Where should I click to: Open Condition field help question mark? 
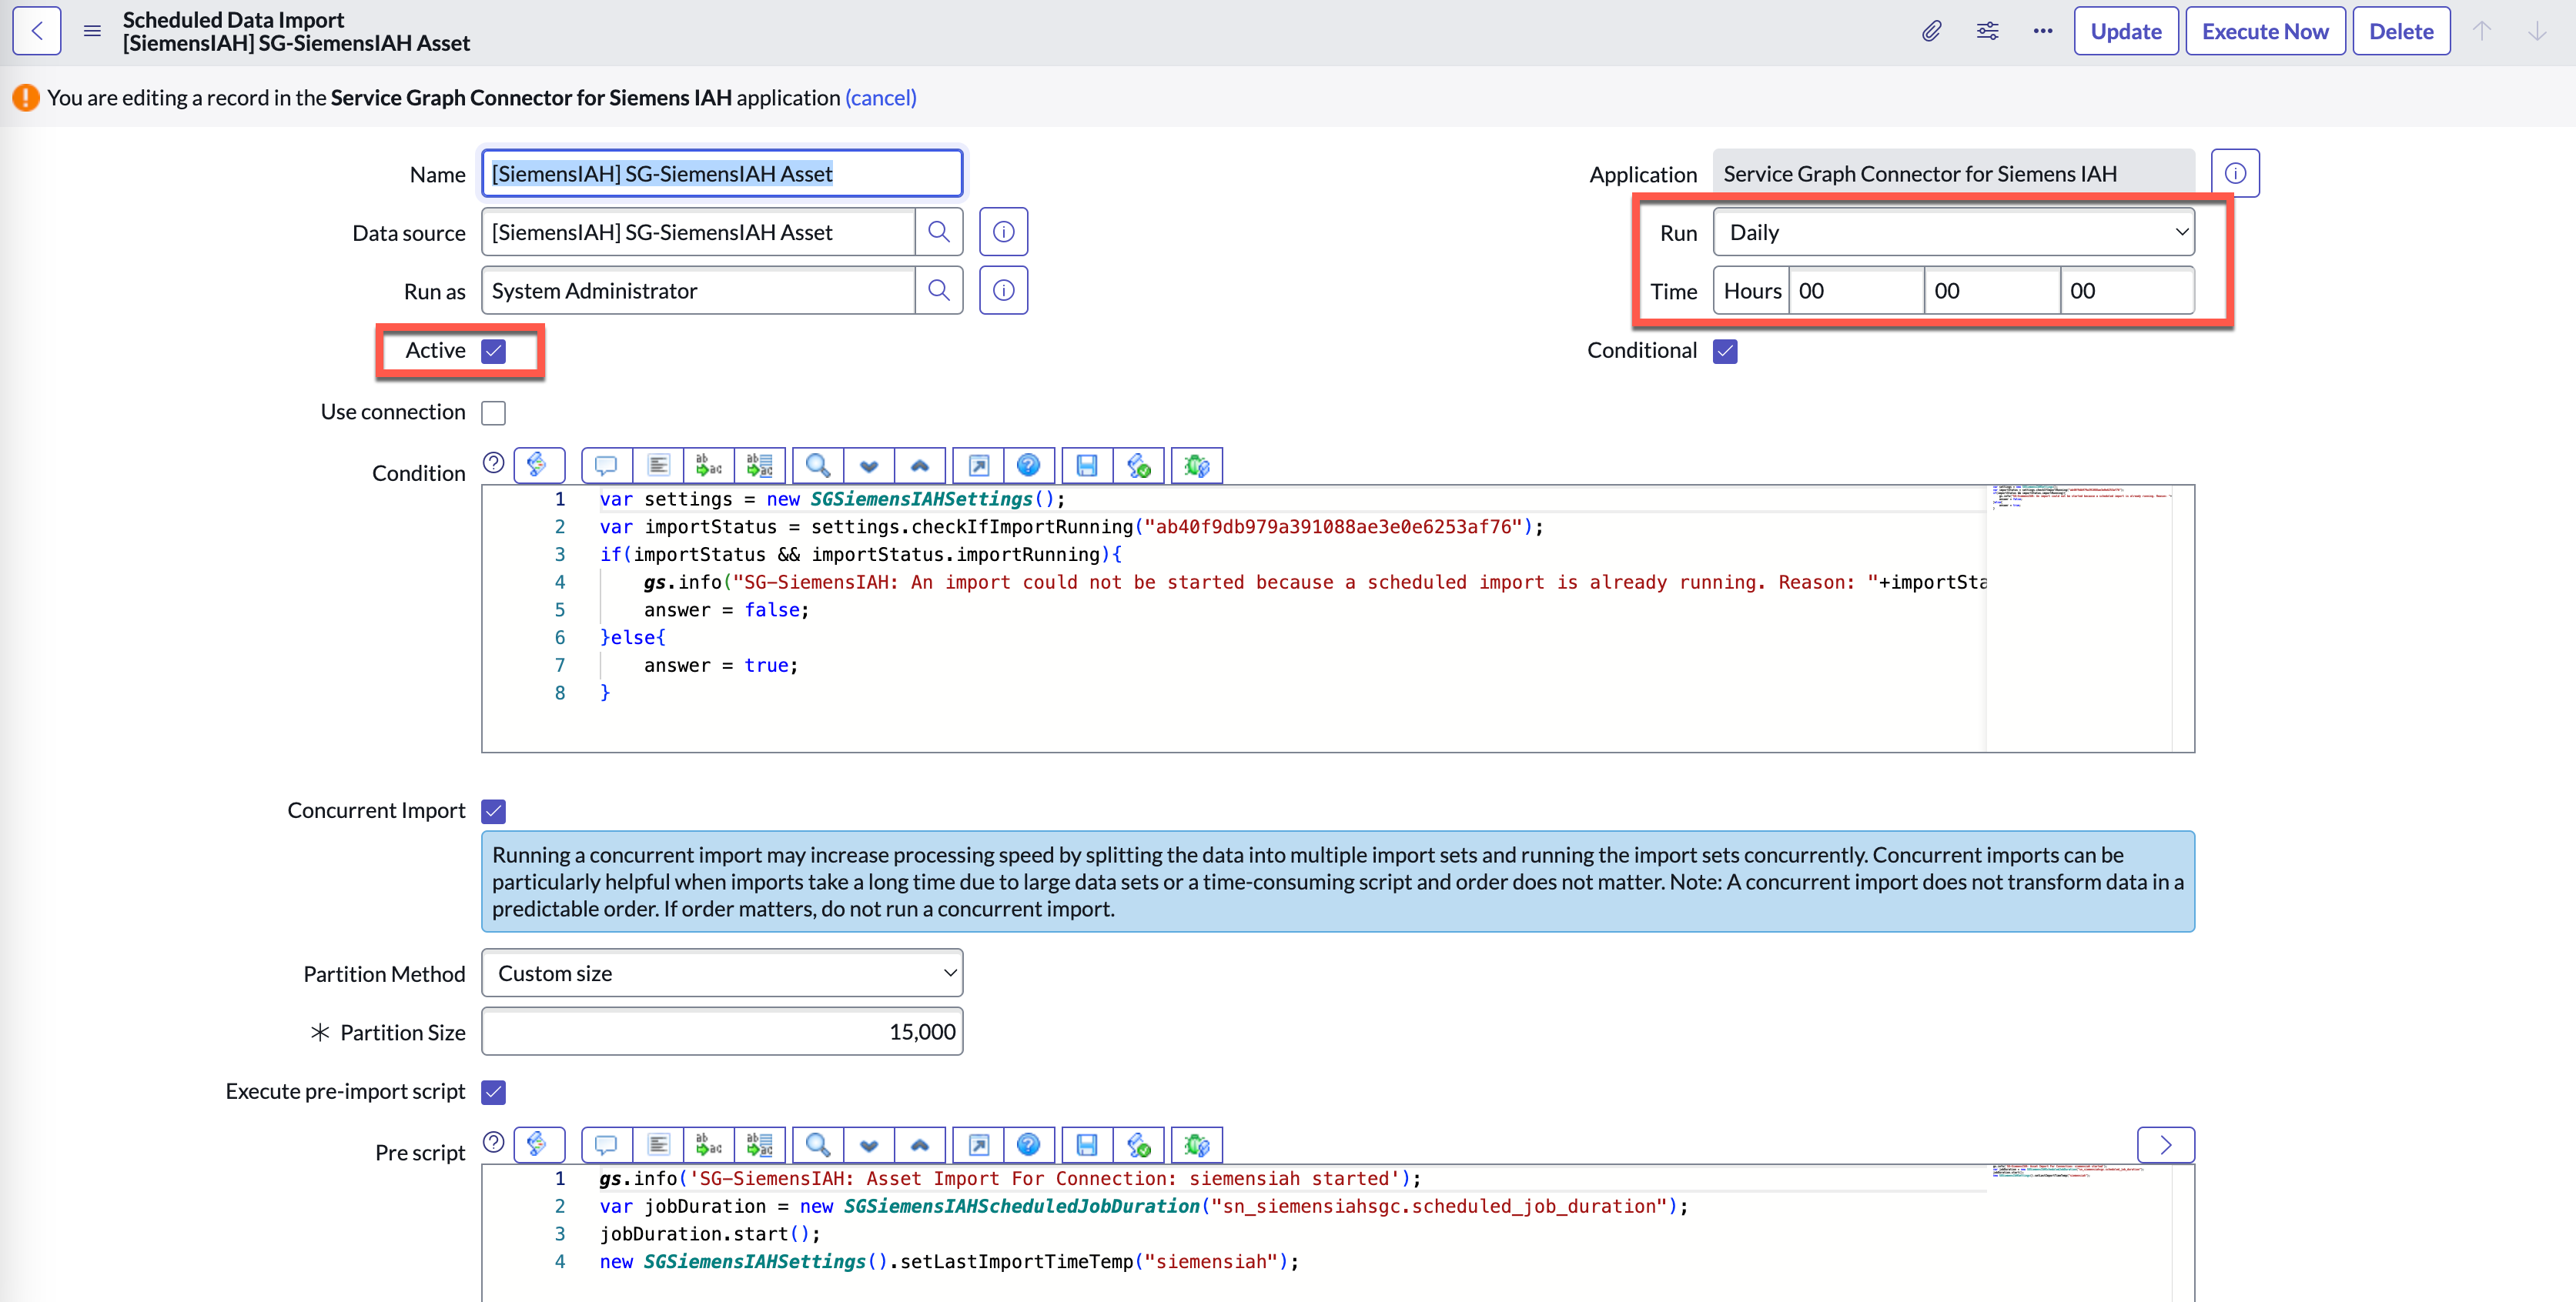coord(493,462)
